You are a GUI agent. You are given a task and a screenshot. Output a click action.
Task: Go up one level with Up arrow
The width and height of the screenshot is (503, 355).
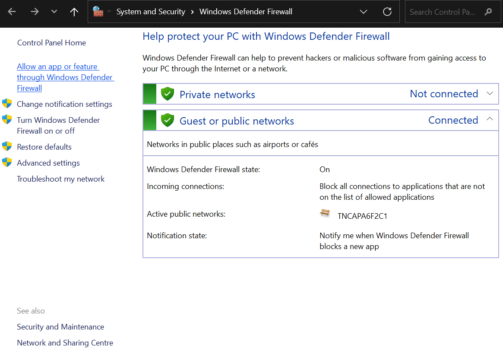[x=74, y=12]
